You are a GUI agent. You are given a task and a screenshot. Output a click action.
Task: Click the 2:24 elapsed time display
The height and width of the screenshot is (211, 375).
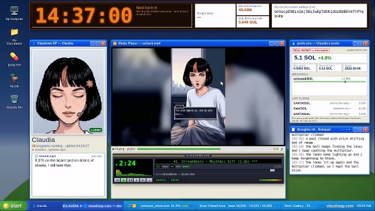(x=125, y=164)
